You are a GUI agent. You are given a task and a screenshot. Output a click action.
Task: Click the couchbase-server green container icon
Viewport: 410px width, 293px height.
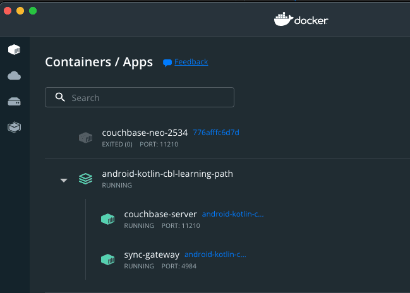(x=108, y=219)
